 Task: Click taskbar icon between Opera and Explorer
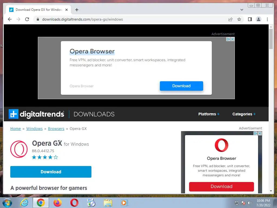[x=91, y=203]
